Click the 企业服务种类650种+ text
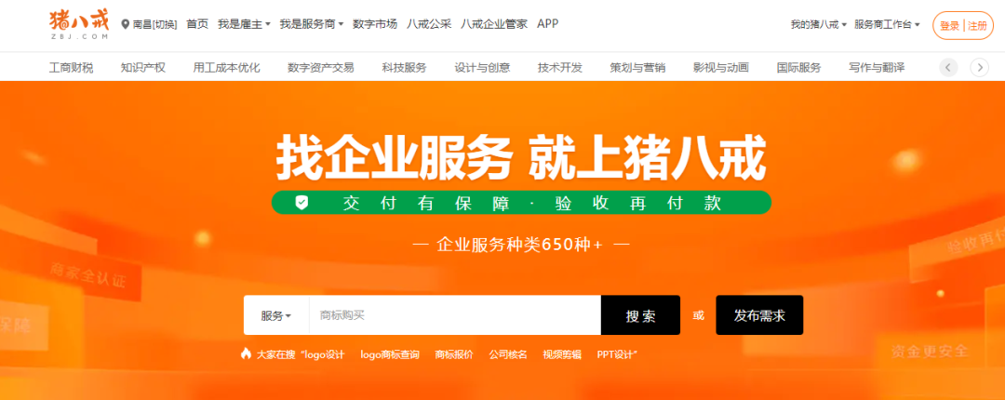 coord(520,245)
